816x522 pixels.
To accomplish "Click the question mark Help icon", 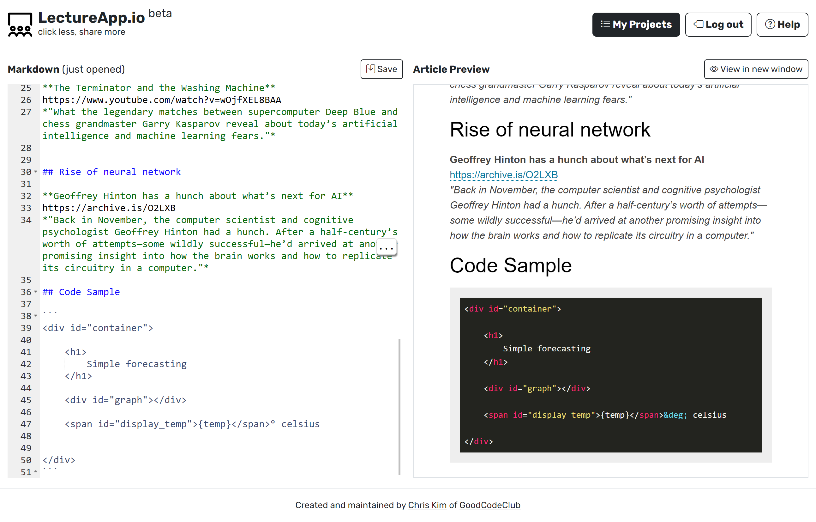I will (770, 24).
